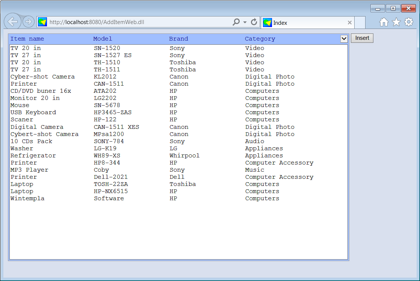Select the Scaner item row
This screenshot has width=420, height=281.
click(179, 120)
